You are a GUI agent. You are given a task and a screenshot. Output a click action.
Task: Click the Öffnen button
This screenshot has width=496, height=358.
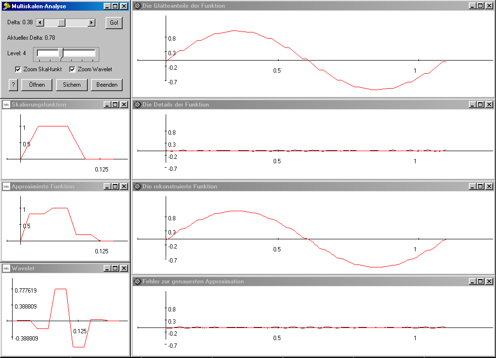pos(37,85)
